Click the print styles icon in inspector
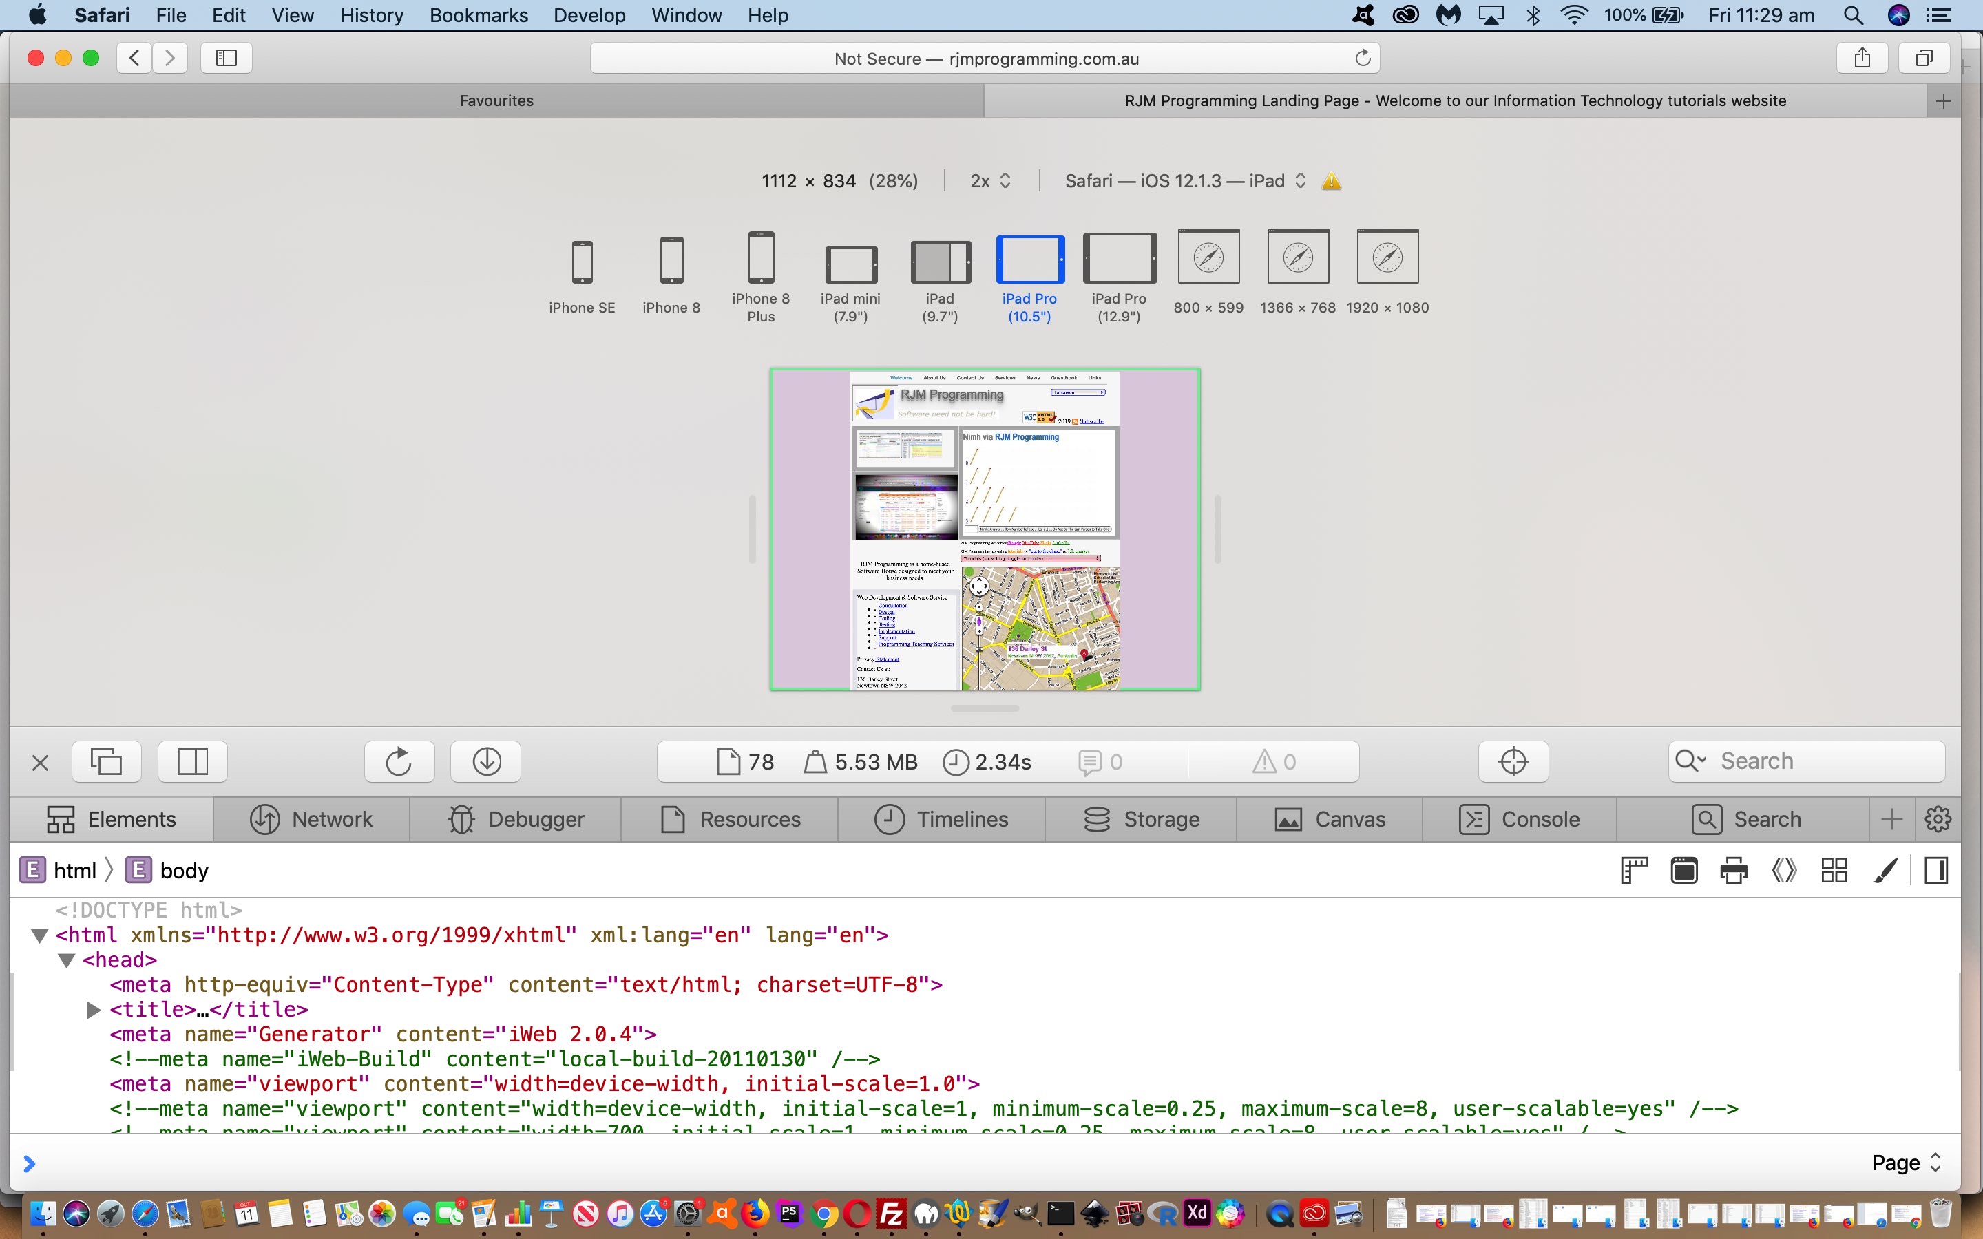The height and width of the screenshot is (1239, 1983). point(1732,871)
